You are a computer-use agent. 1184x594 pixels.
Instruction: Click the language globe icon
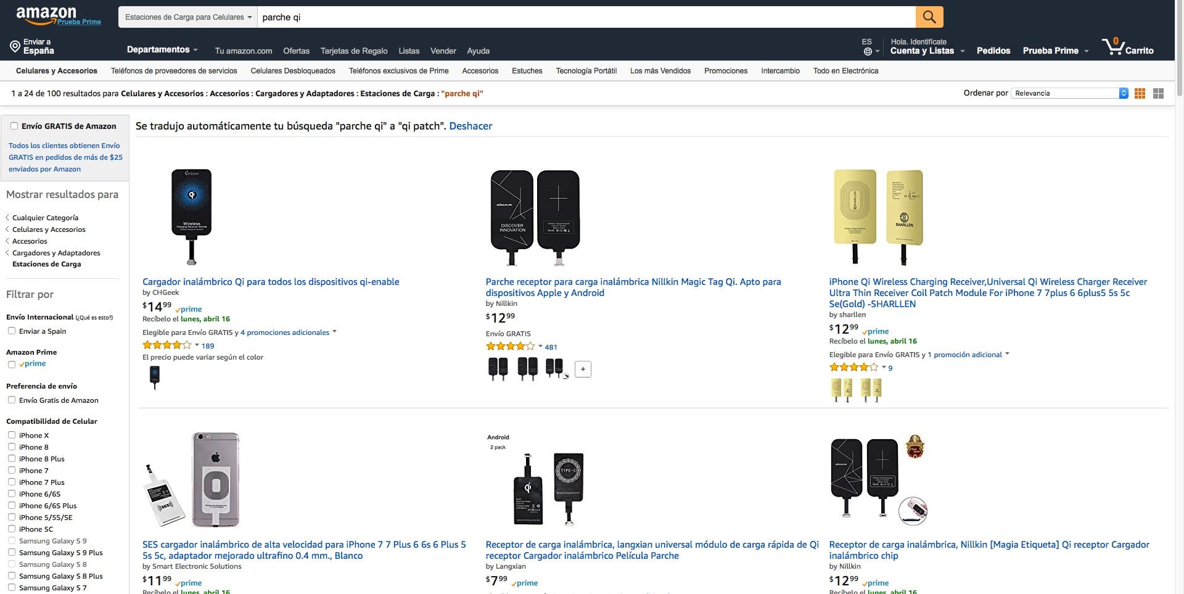click(x=867, y=52)
